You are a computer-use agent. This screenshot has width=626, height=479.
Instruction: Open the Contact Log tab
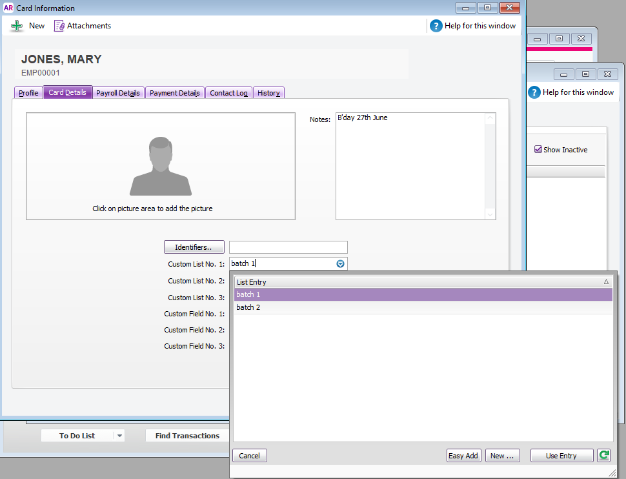[x=228, y=93]
